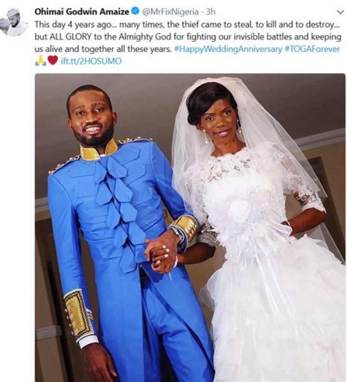
Task: Click the praying hands emoji
Action: click(40, 61)
